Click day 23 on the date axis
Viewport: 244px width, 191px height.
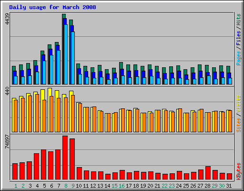click(x=172, y=186)
